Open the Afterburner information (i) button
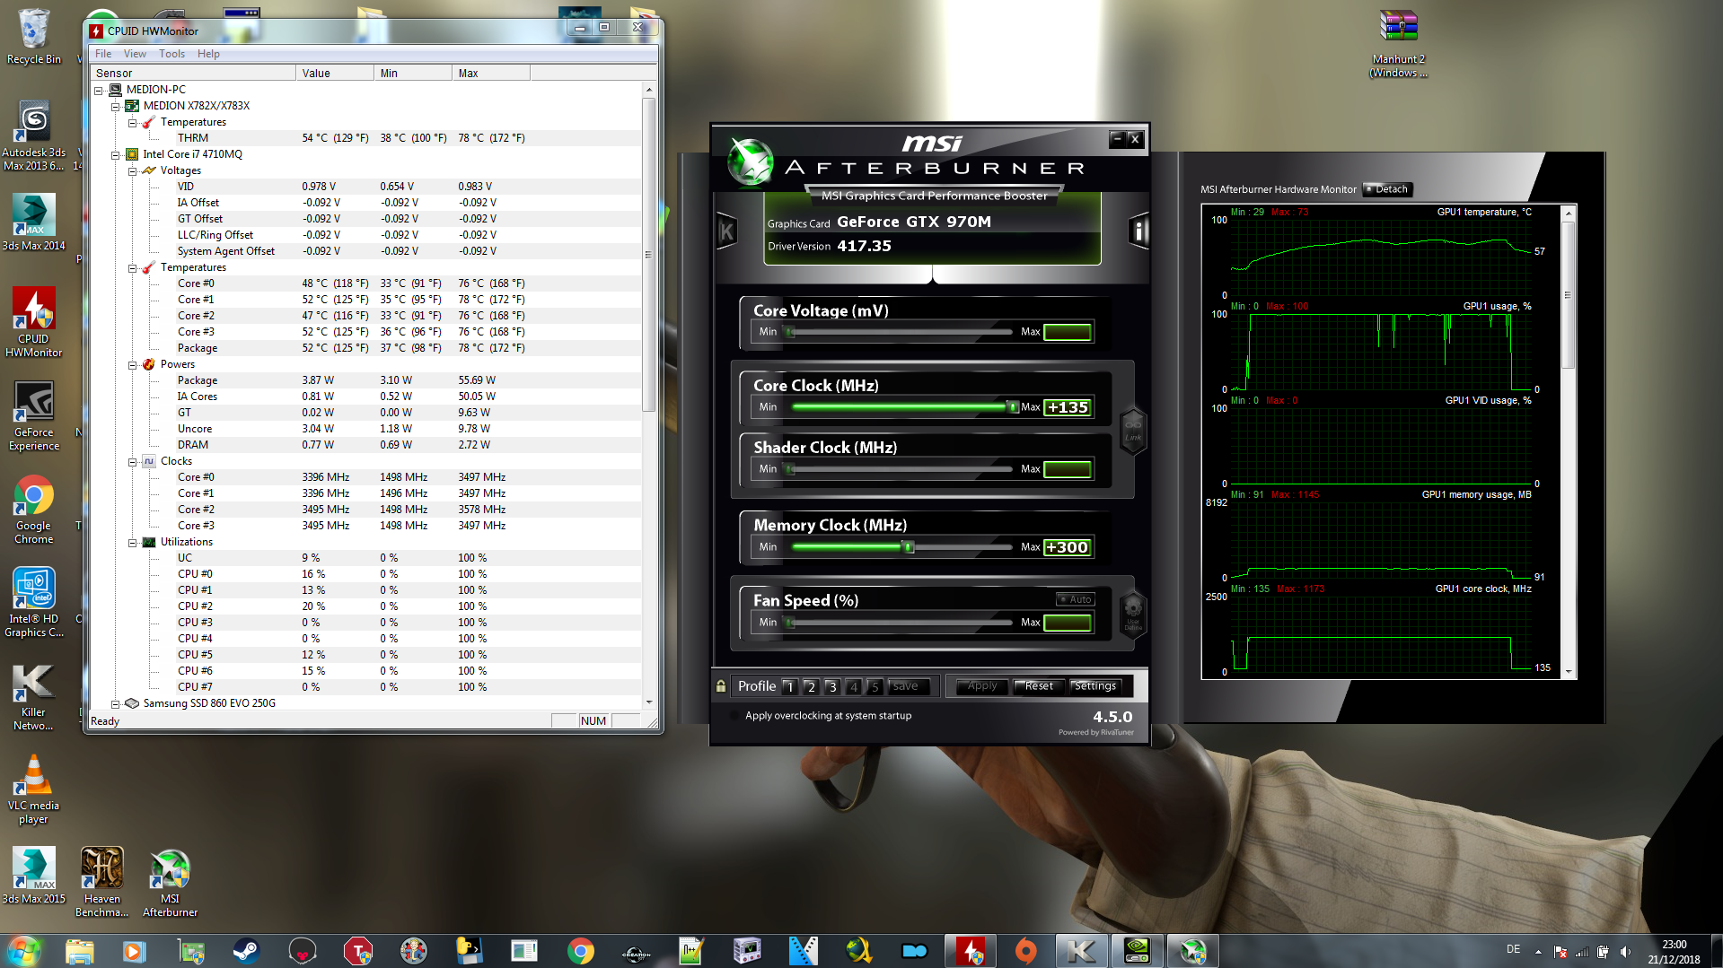1723x968 pixels. pos(1138,231)
